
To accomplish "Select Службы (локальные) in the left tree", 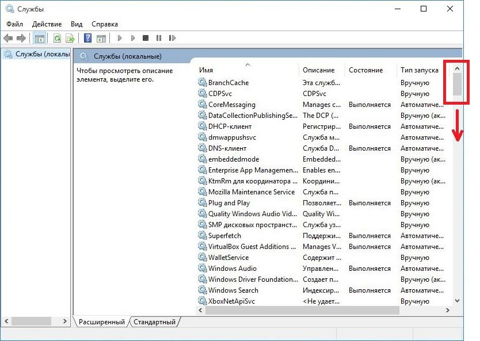I will tap(37, 54).
